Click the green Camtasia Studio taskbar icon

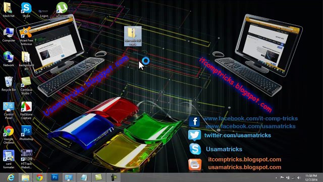coord(98,177)
